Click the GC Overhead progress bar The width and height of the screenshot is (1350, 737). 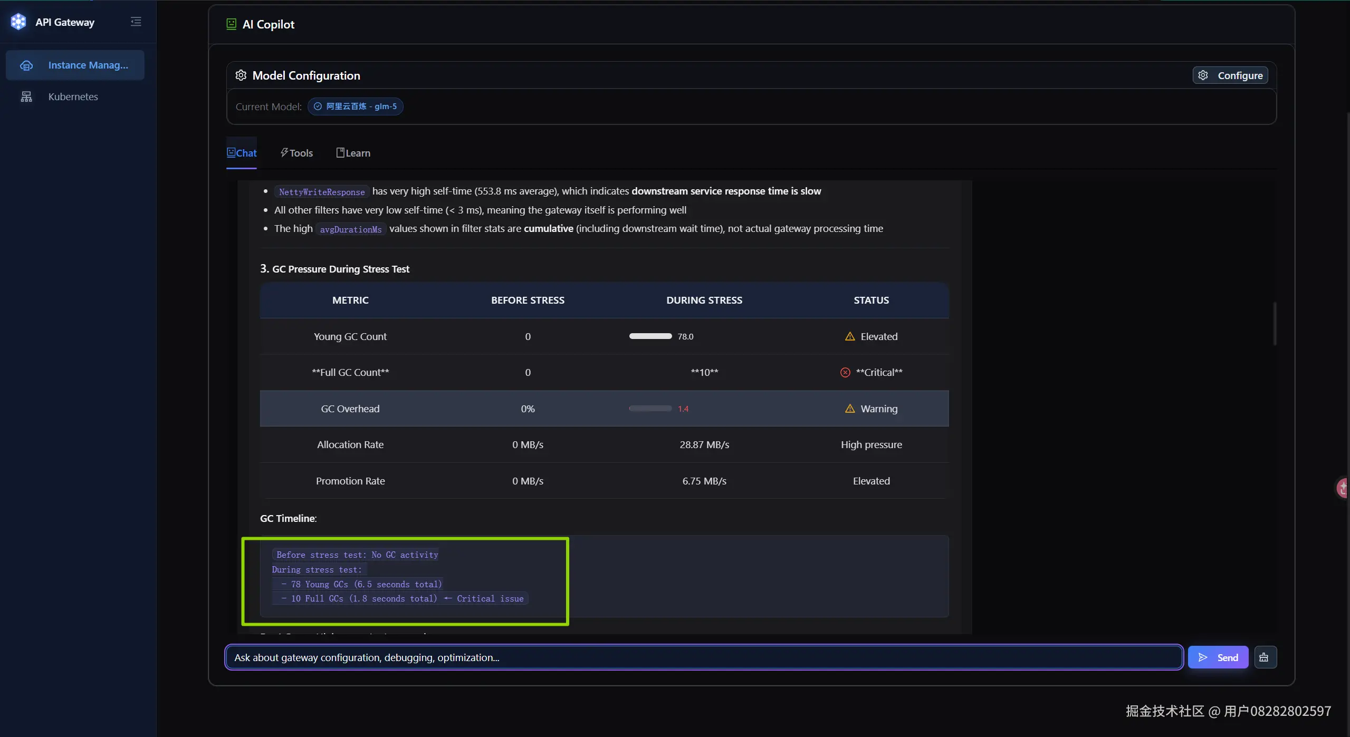(650, 409)
